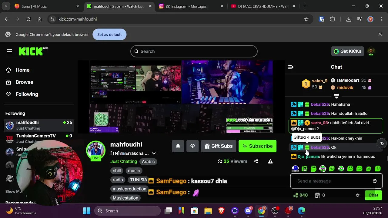Screen dimensions: 388x218
Task: Click the green Subscribe button
Action: click(x=257, y=146)
